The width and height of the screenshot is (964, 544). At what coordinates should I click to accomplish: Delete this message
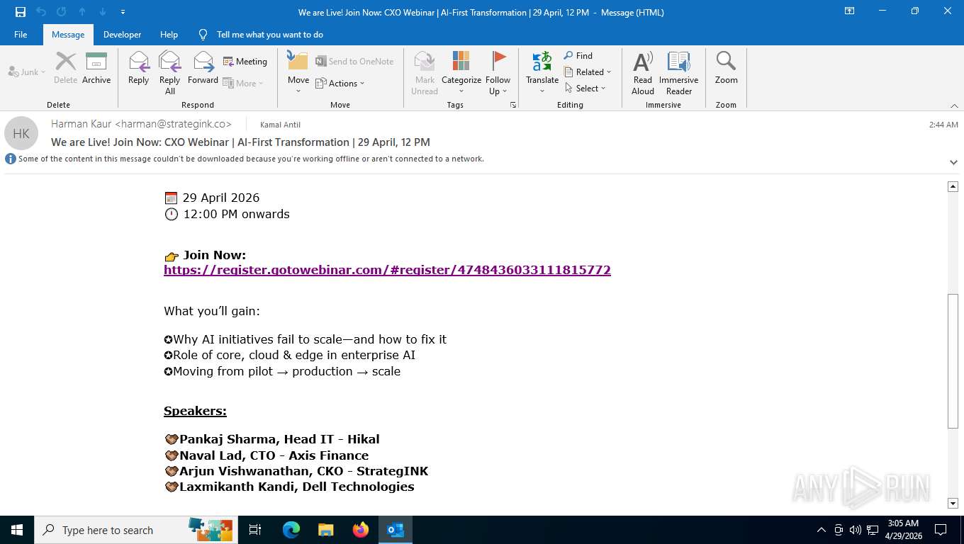pos(65,68)
